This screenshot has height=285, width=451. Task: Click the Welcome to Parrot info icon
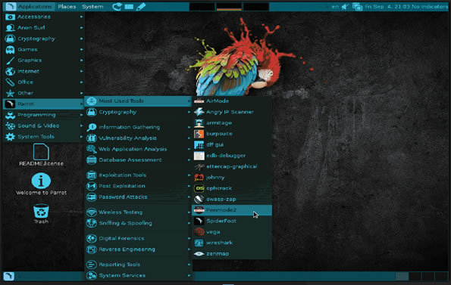(41, 181)
